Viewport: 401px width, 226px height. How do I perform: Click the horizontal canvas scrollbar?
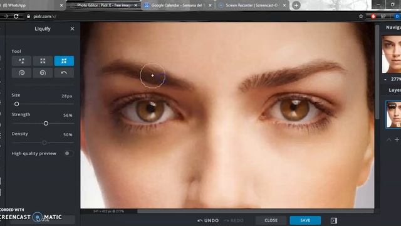pyautogui.click(x=255, y=211)
